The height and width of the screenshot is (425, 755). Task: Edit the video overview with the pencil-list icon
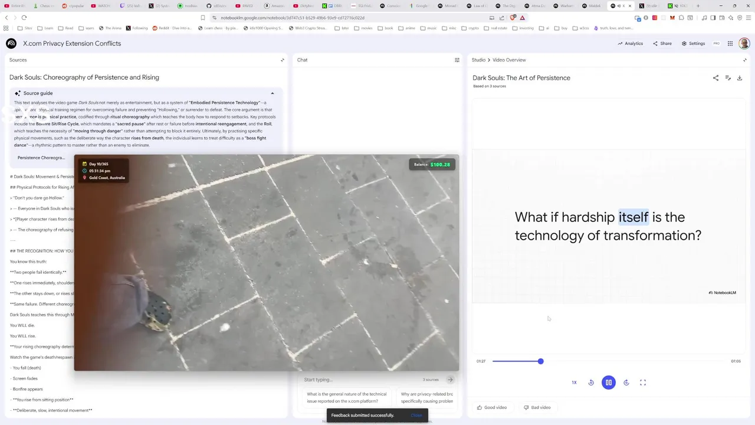728,78
